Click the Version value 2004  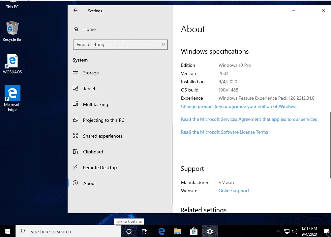[x=223, y=74]
